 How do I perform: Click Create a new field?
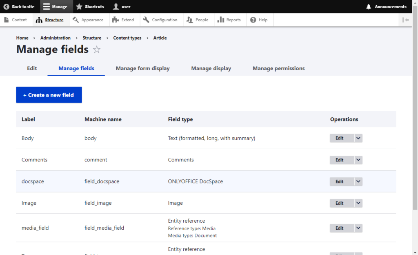click(x=49, y=94)
